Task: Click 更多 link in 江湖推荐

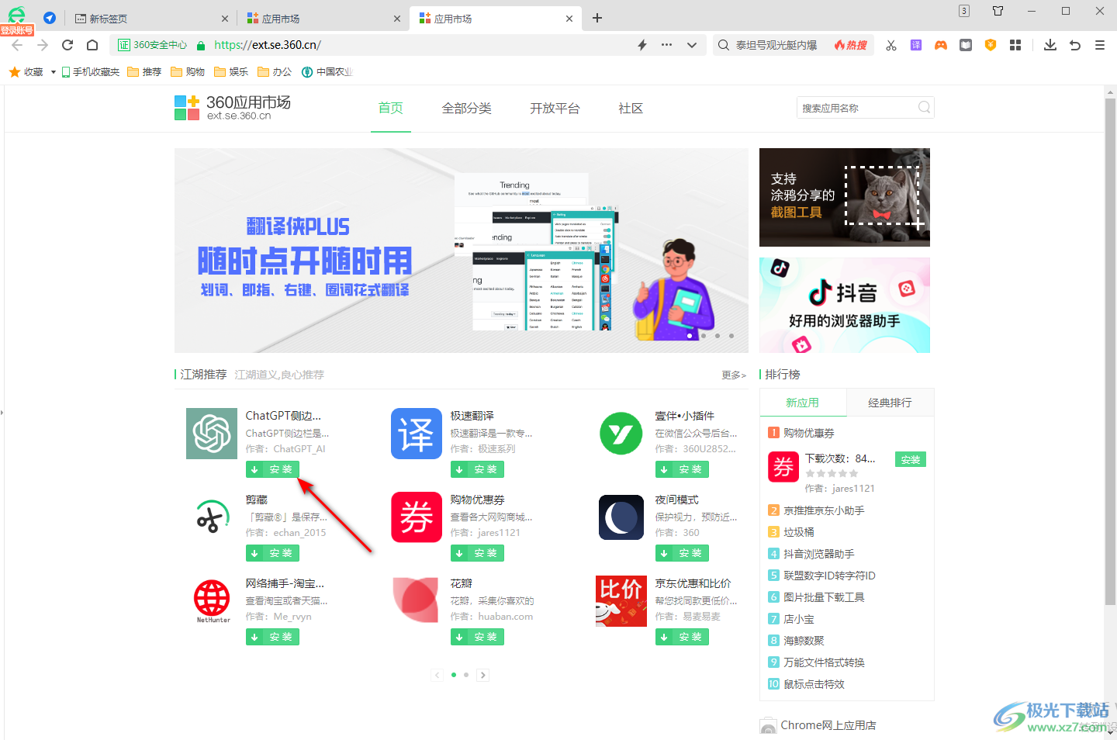Action: [734, 375]
